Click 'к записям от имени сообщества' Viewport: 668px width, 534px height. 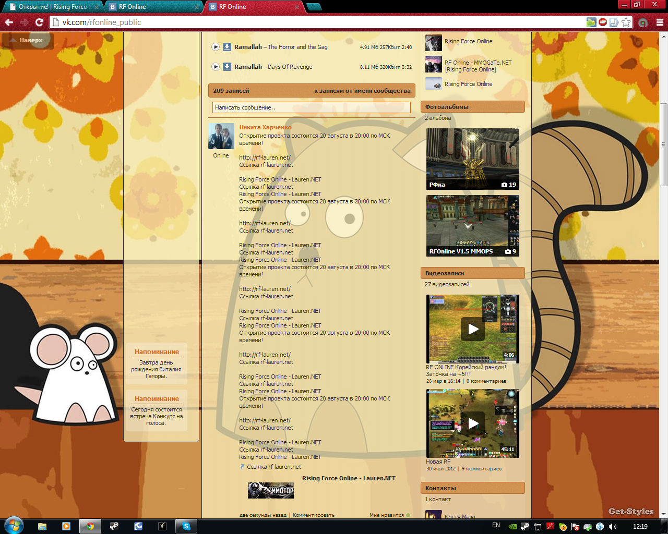click(x=362, y=91)
